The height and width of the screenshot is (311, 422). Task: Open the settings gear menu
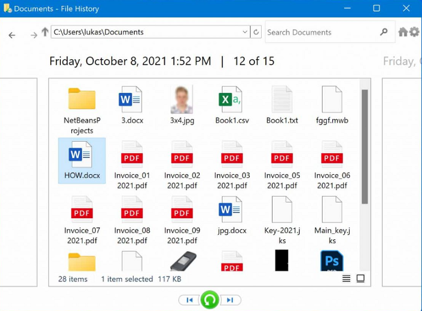414,32
